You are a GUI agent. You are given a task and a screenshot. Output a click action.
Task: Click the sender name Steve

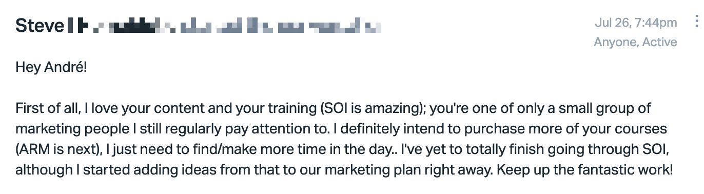(39, 25)
